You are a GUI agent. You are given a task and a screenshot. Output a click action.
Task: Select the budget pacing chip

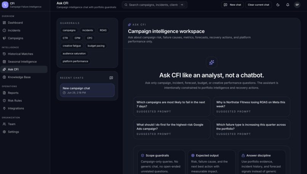(96, 46)
